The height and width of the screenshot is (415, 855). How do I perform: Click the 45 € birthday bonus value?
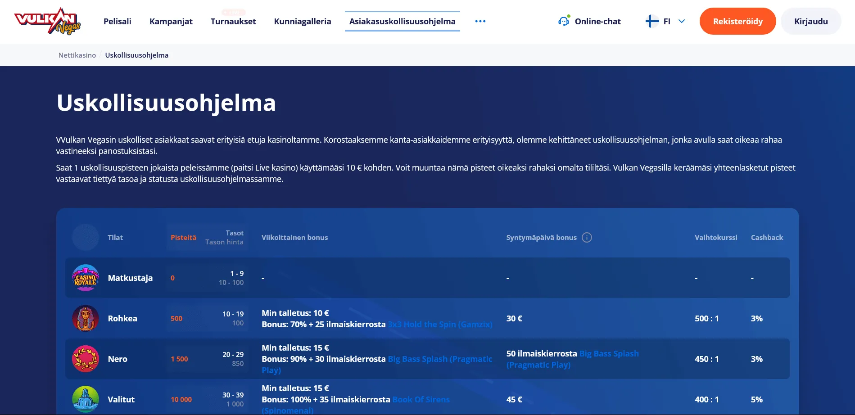[514, 399]
